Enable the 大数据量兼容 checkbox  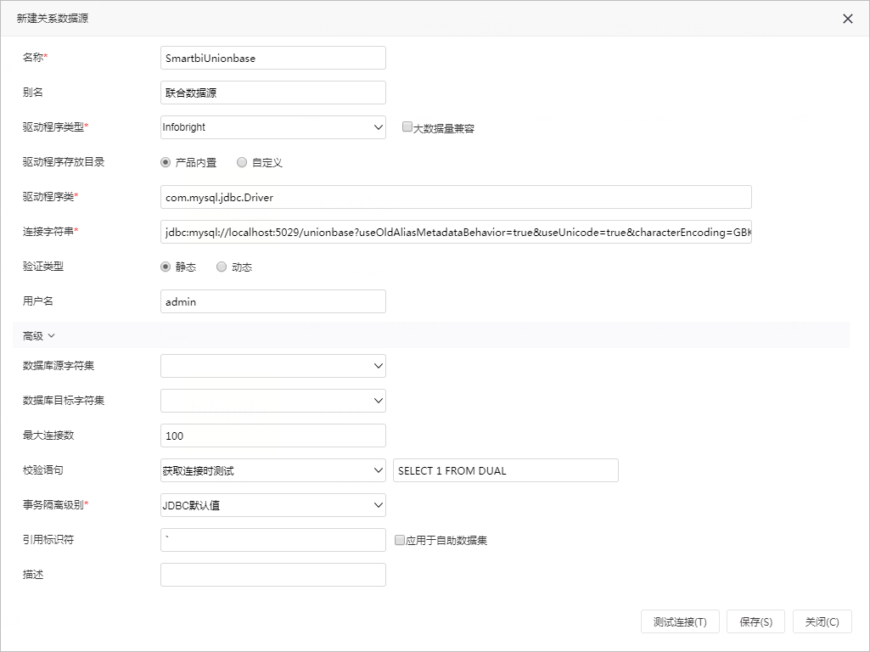pos(407,127)
